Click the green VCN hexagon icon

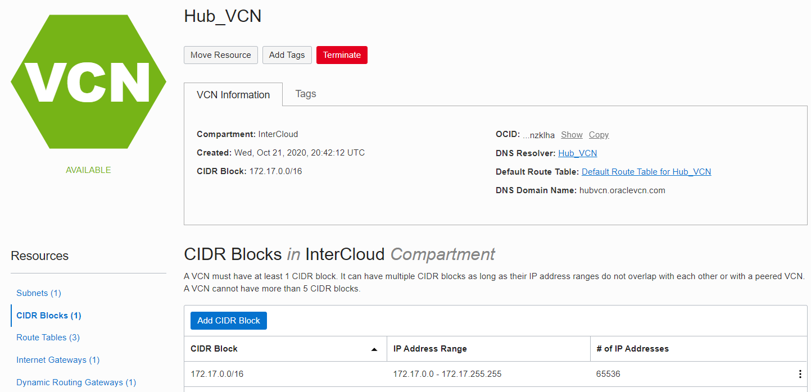[x=88, y=82]
